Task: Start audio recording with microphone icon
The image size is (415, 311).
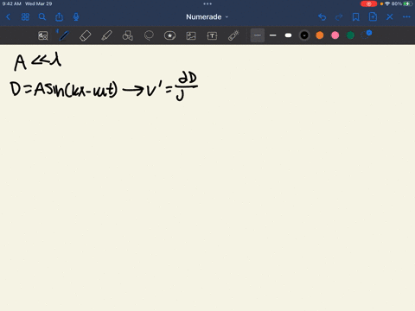Action: pyautogui.click(x=76, y=17)
